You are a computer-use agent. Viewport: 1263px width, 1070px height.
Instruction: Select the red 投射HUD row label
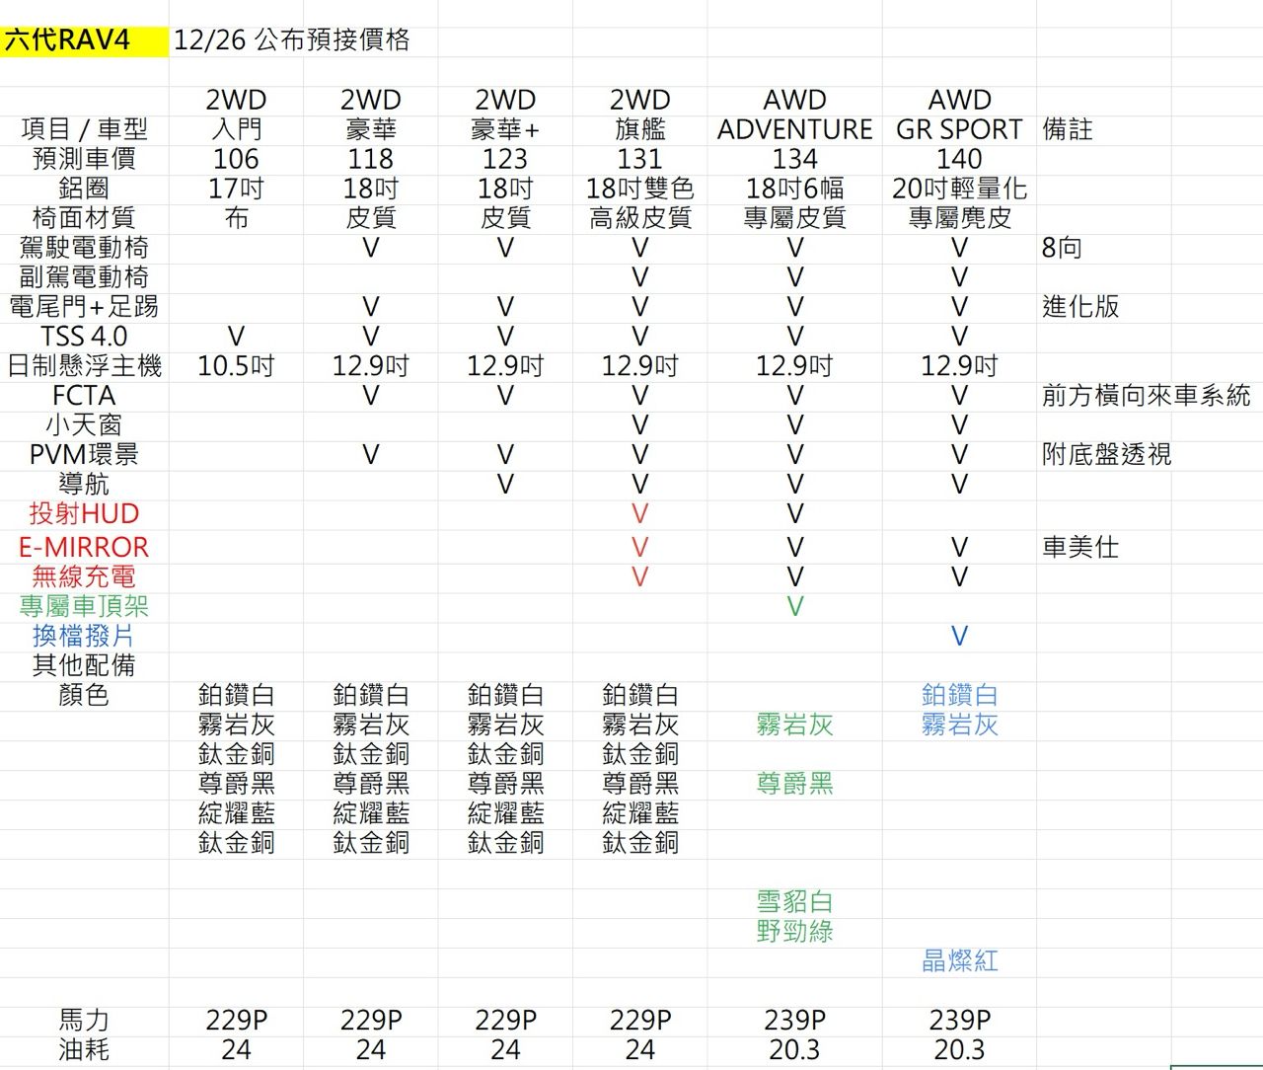pyautogui.click(x=84, y=513)
